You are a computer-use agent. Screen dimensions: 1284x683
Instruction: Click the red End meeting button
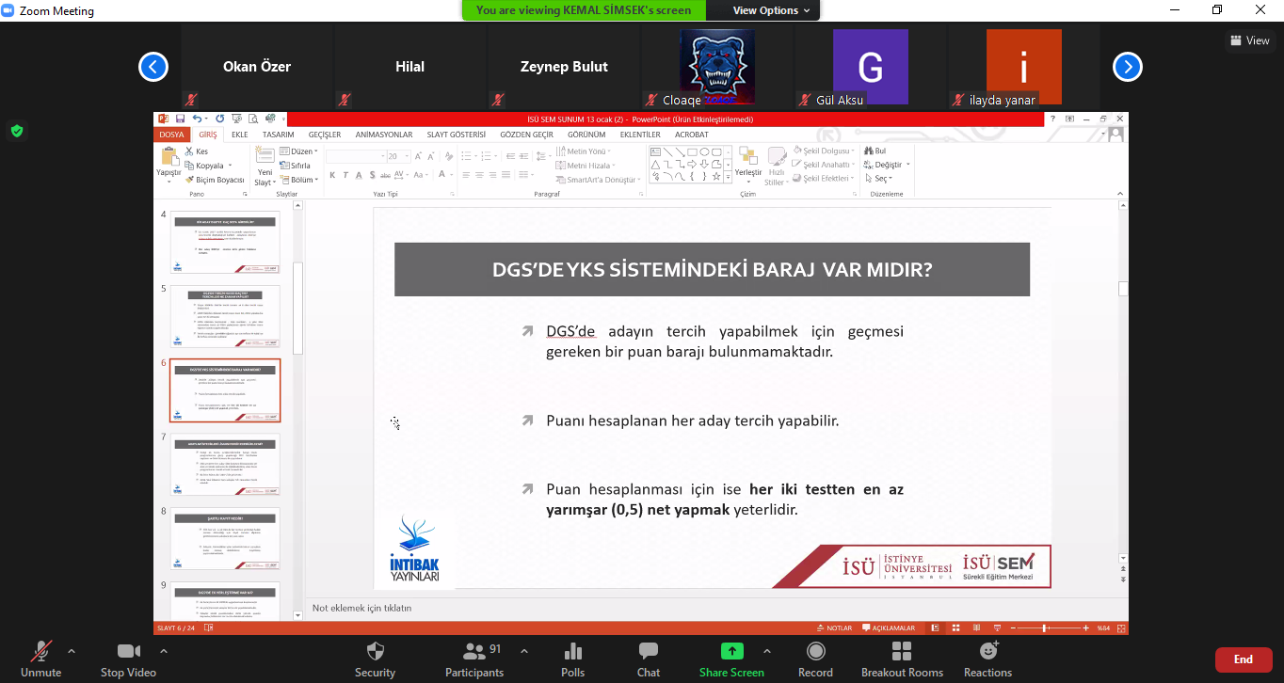(1243, 659)
